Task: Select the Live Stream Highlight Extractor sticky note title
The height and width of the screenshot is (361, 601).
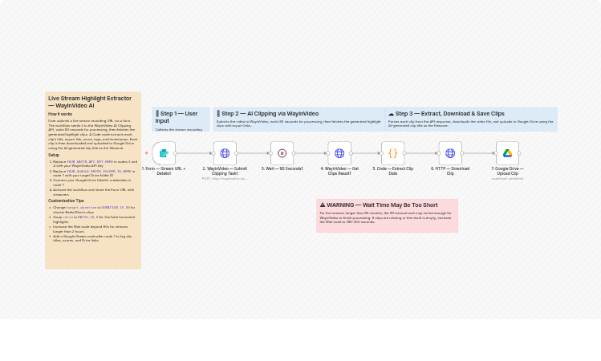Action: tap(90, 102)
